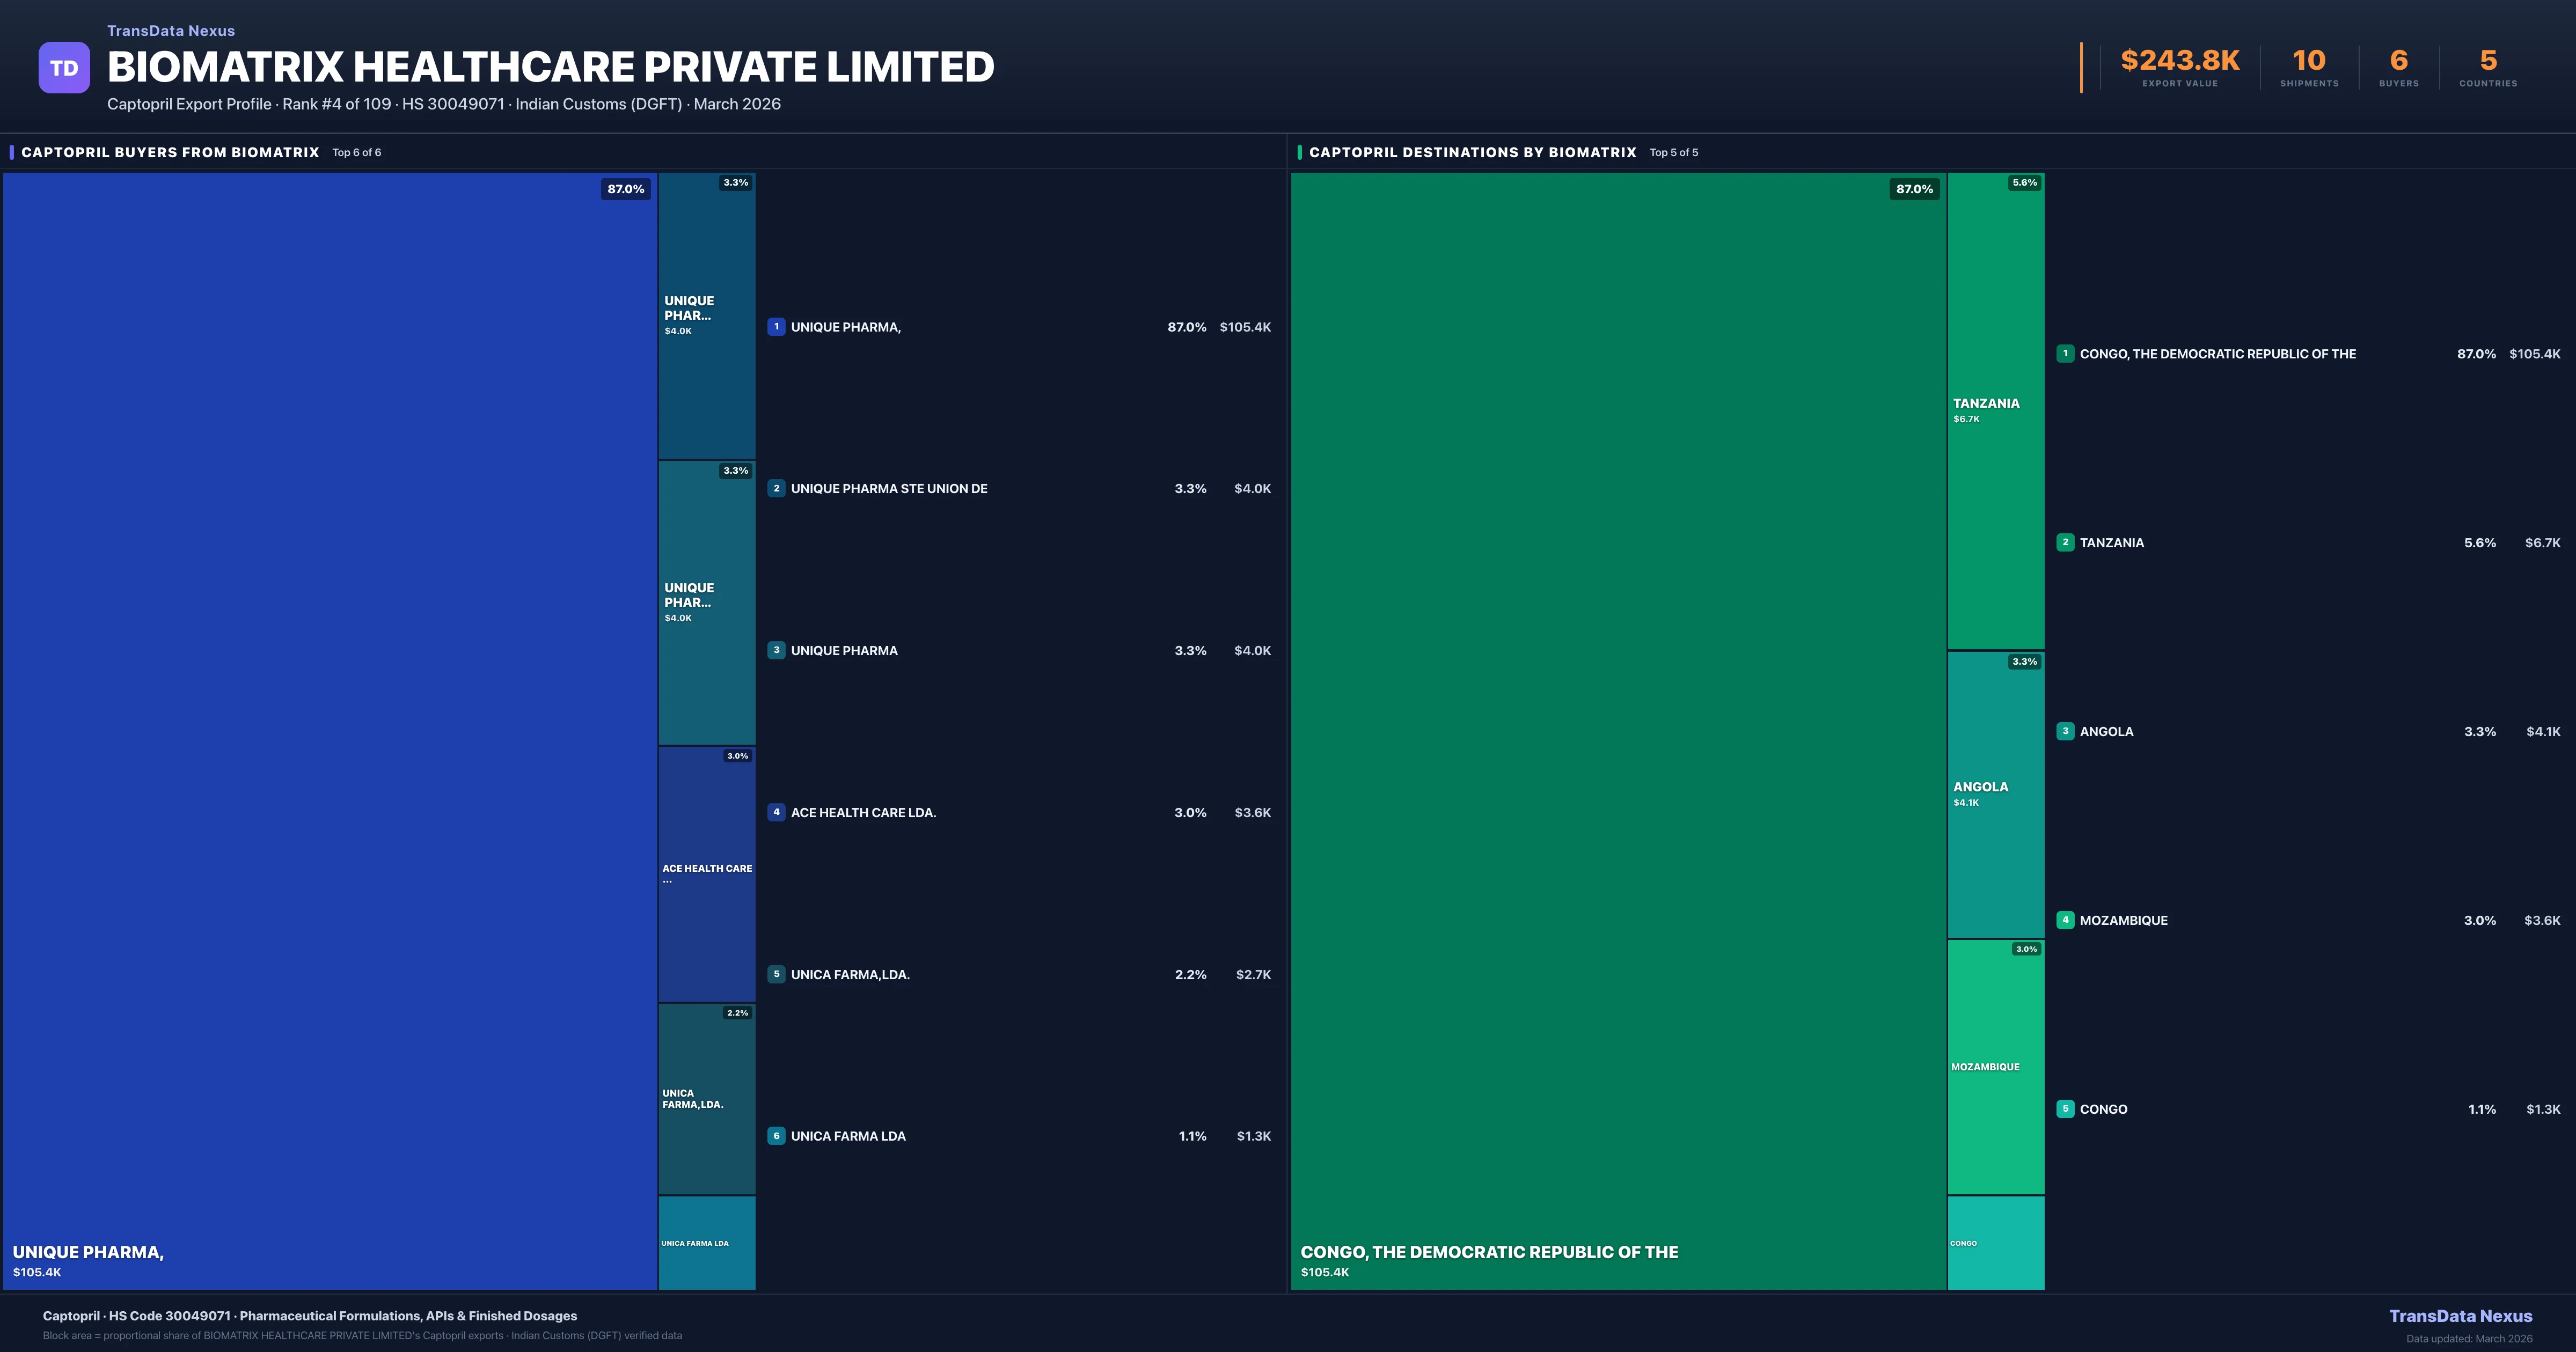Click the UNICA FARMA LDA treemap tile

coord(706,1243)
